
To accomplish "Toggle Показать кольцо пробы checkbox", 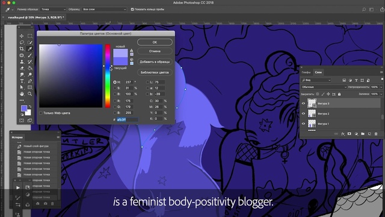I will pos(132,10).
